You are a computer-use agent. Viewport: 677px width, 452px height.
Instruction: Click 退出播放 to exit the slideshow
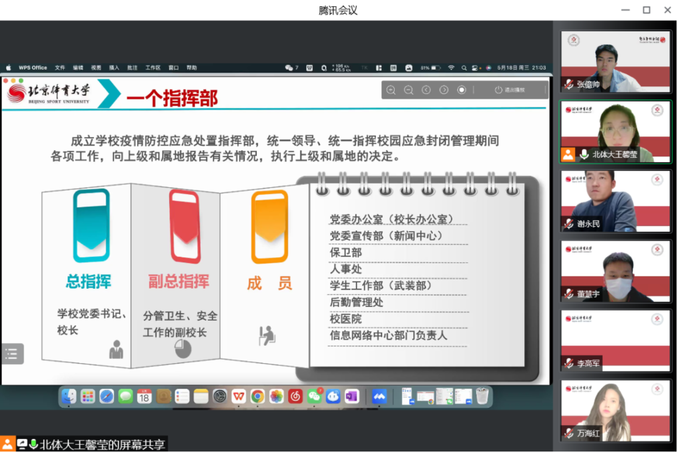[510, 90]
